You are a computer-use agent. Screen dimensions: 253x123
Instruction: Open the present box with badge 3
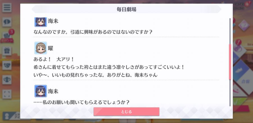7,37
